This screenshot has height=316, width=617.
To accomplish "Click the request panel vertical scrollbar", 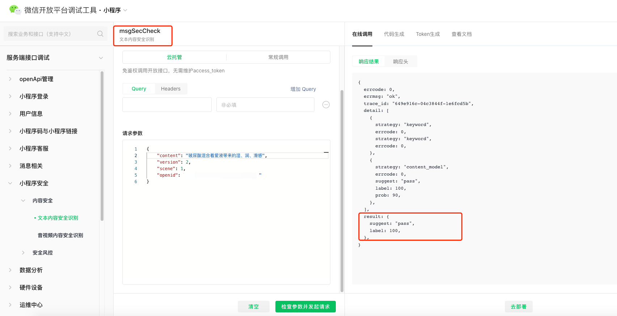I will [x=342, y=191].
